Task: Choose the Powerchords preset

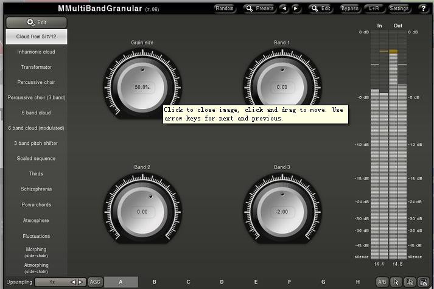Action: tap(37, 204)
